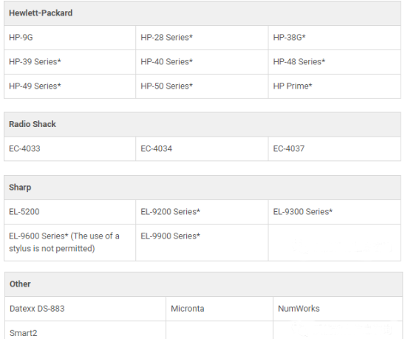This screenshot has height=339, width=405.
Task: Click the Radio Shack section header
Action: (202, 124)
